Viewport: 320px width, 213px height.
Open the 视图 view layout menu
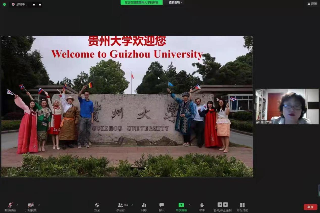[x=312, y=4]
